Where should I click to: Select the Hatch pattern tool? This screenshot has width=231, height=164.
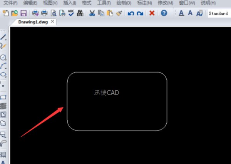pyautogui.click(x=3, y=155)
